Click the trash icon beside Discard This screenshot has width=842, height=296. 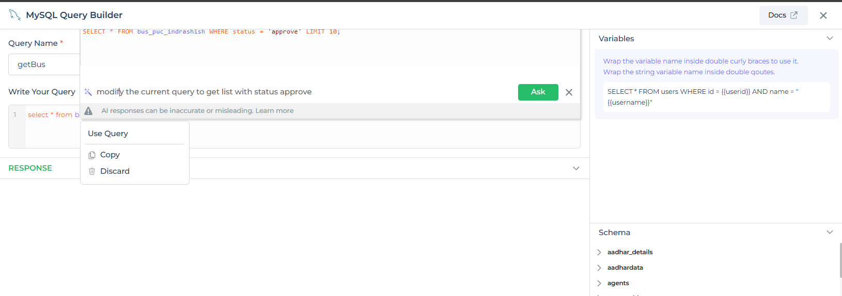coord(92,171)
